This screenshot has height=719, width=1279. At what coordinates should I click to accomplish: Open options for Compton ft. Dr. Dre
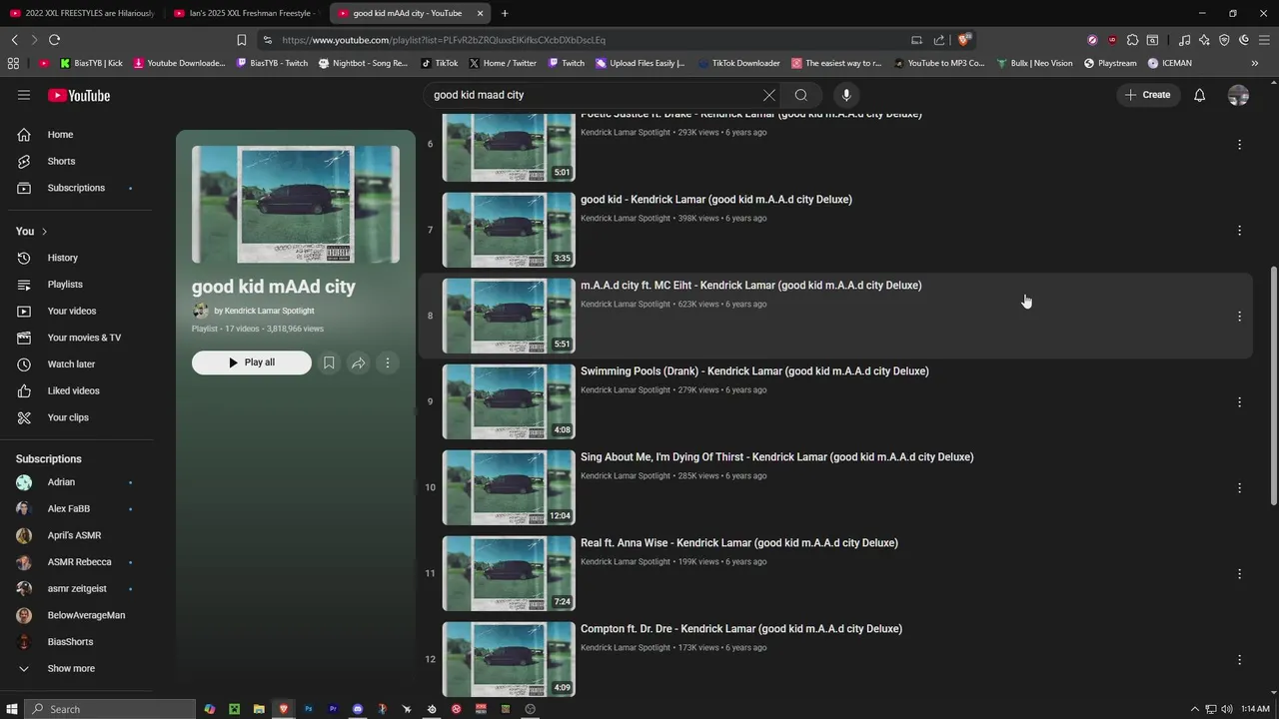coord(1239,659)
